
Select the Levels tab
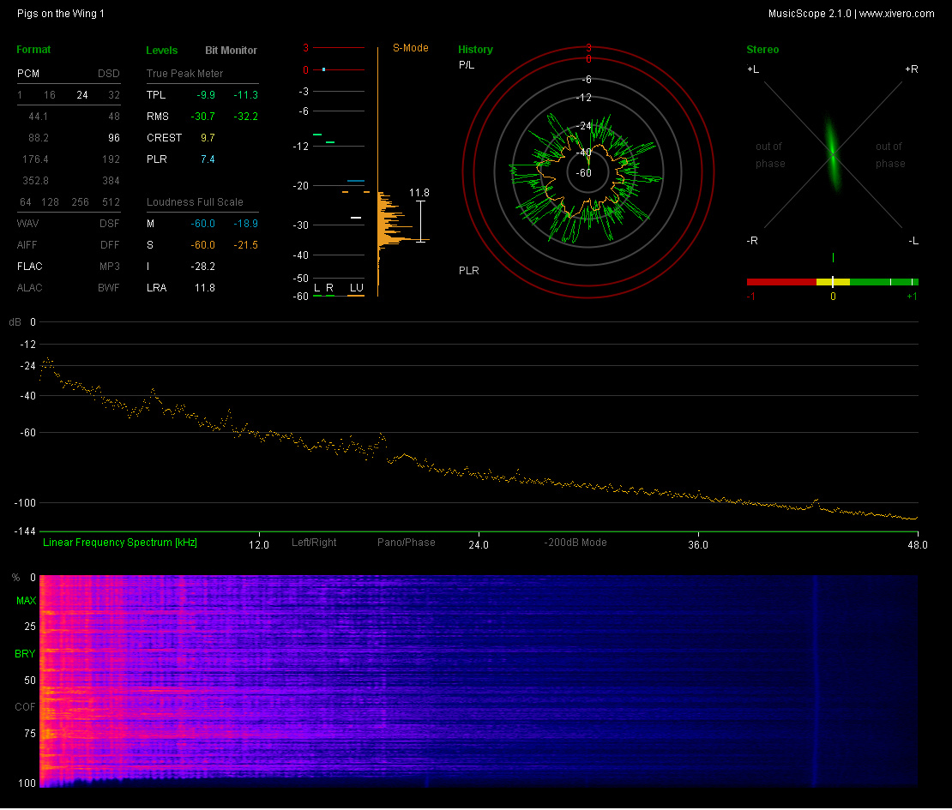[162, 51]
